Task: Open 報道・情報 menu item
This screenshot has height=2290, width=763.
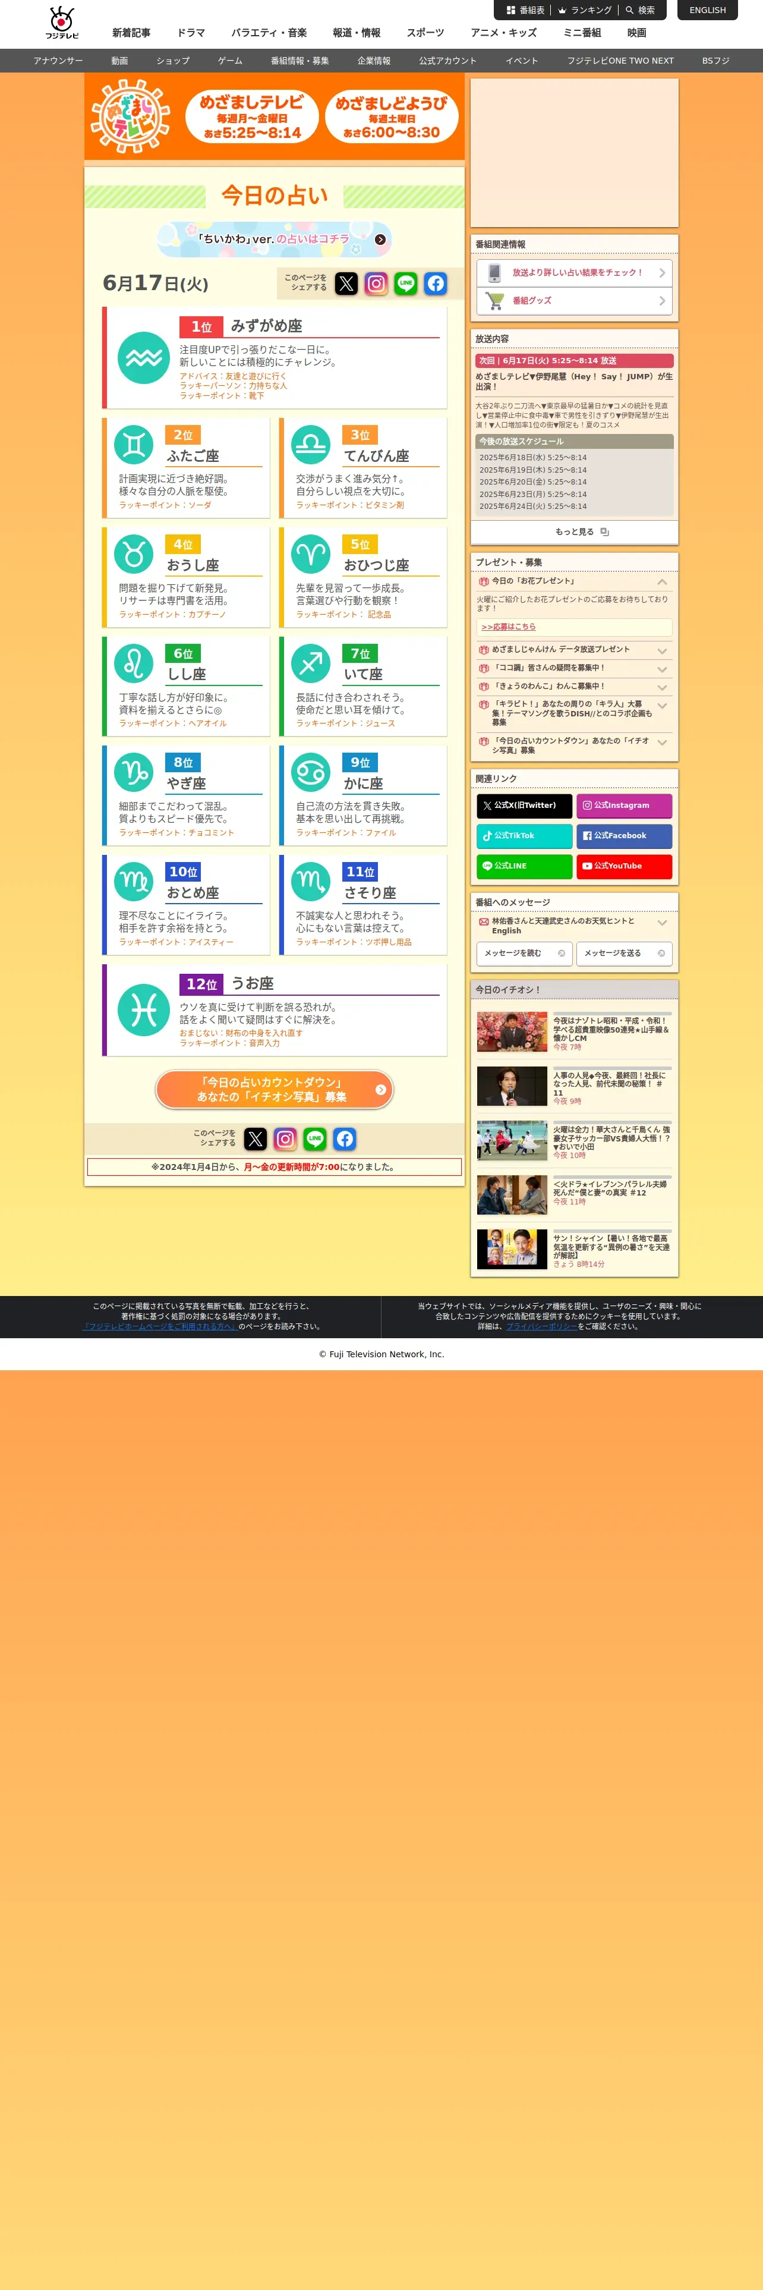Action: 356,33
